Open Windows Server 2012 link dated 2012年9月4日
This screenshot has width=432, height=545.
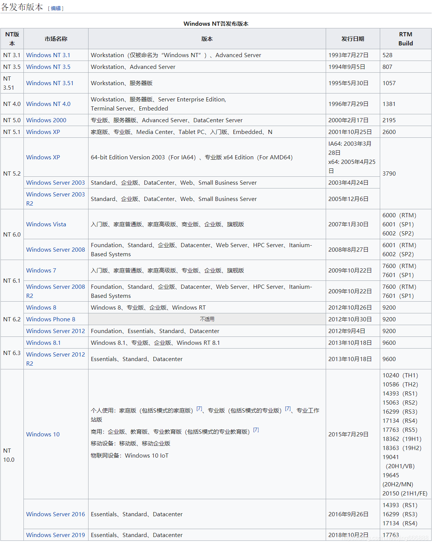[x=56, y=331]
